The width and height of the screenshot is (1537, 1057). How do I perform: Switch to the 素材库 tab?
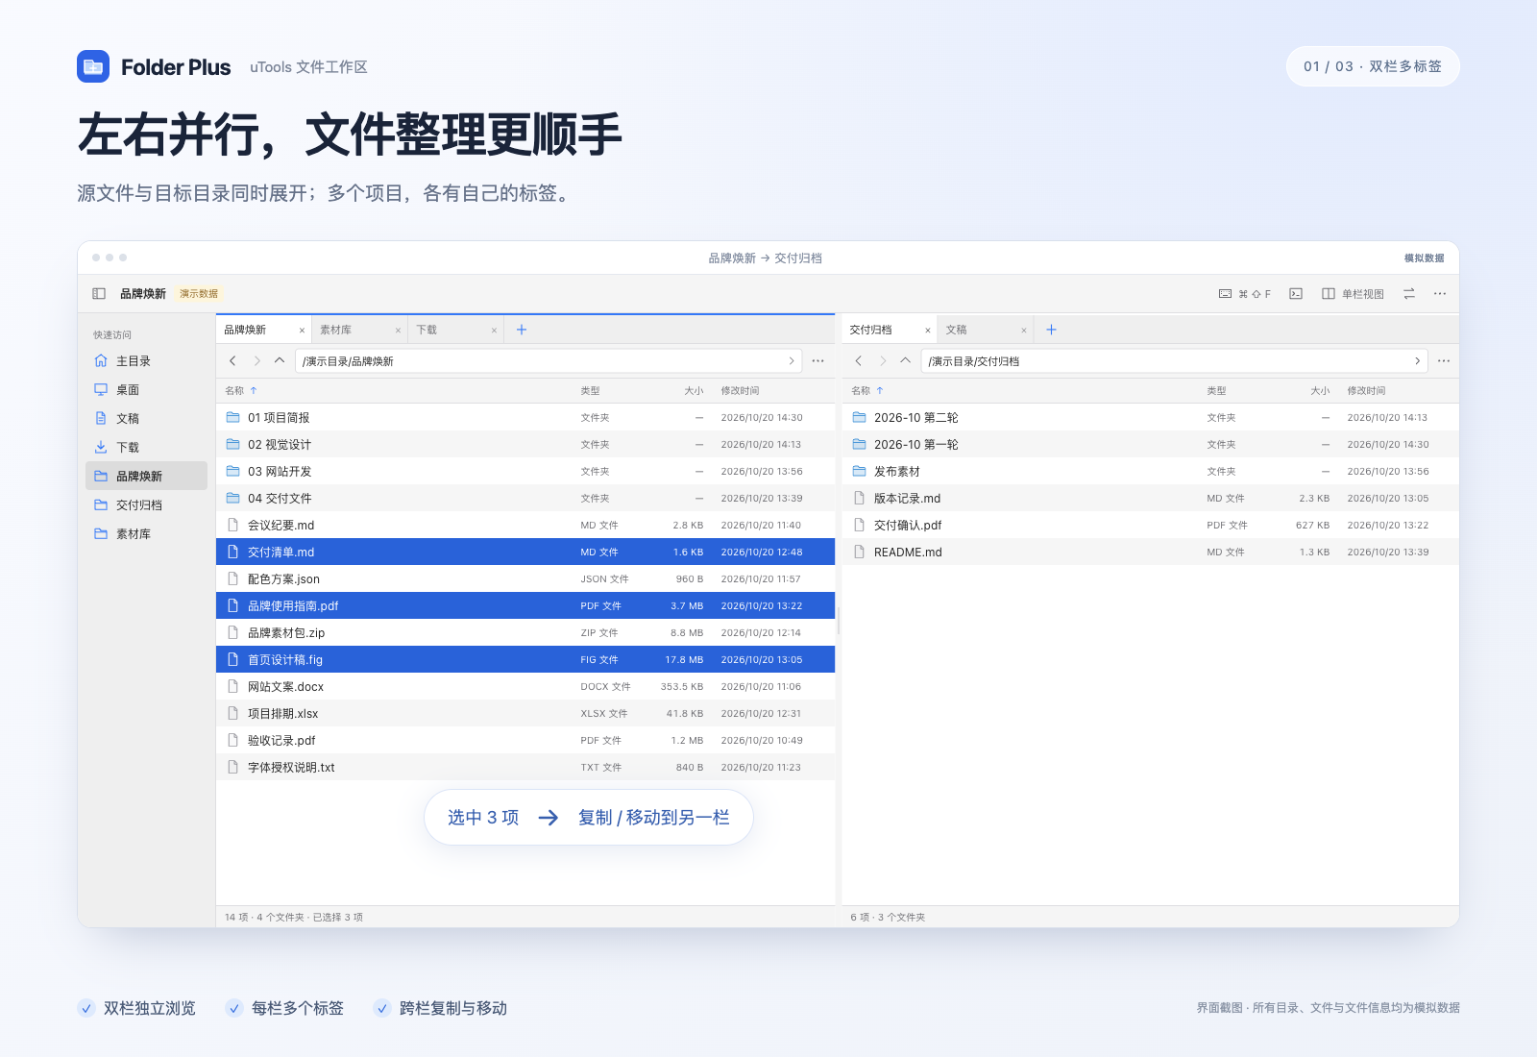pos(360,330)
